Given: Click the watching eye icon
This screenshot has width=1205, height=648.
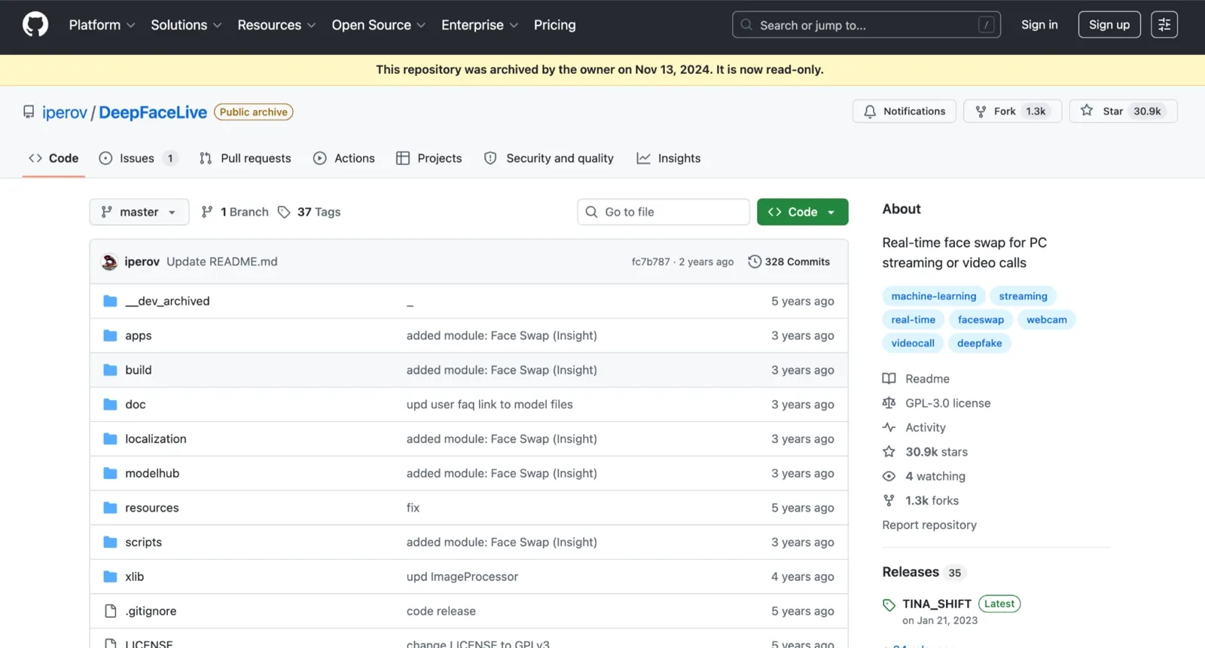Looking at the screenshot, I should (889, 476).
